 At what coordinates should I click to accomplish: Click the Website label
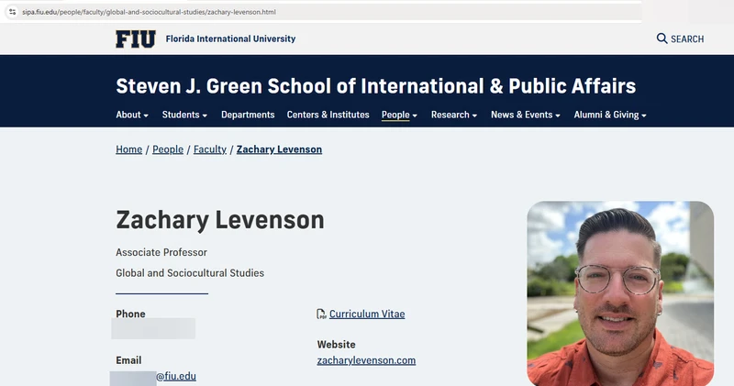point(336,345)
